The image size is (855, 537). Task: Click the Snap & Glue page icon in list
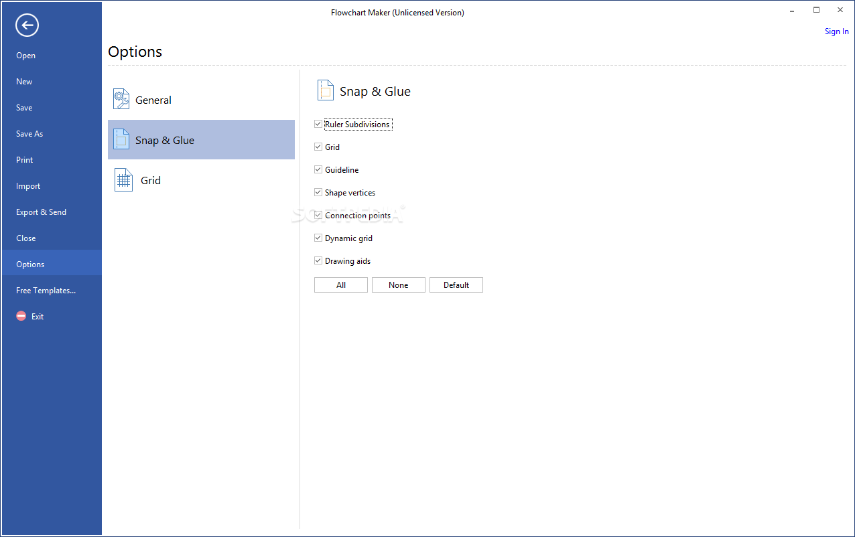tap(121, 139)
